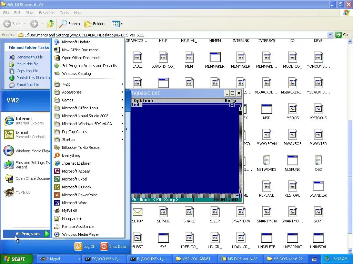Click the Up folder toolbar icon

pos(51,24)
